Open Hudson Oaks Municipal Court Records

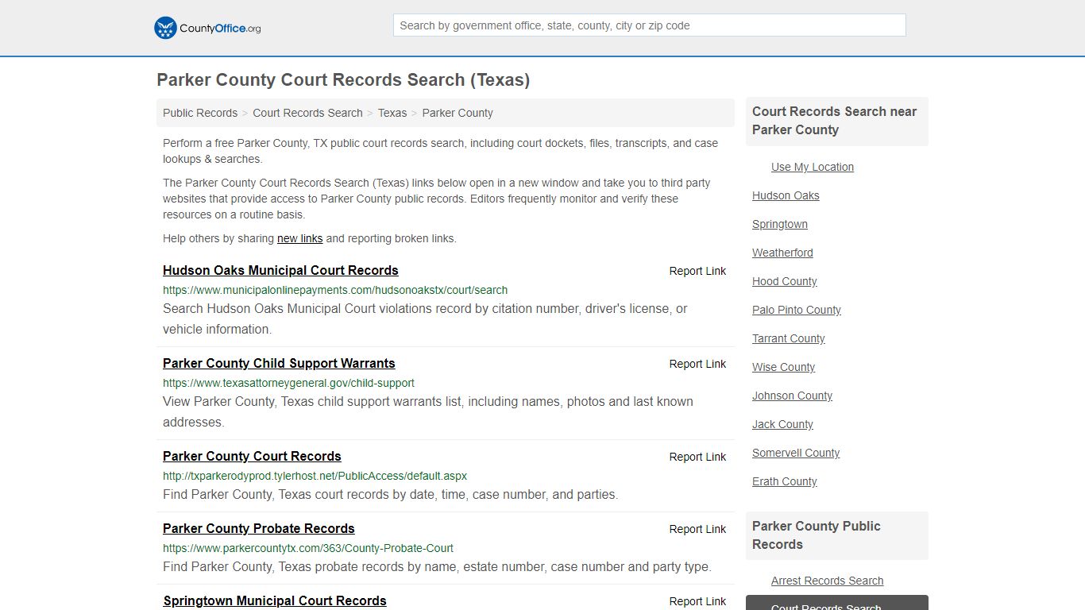pos(280,270)
